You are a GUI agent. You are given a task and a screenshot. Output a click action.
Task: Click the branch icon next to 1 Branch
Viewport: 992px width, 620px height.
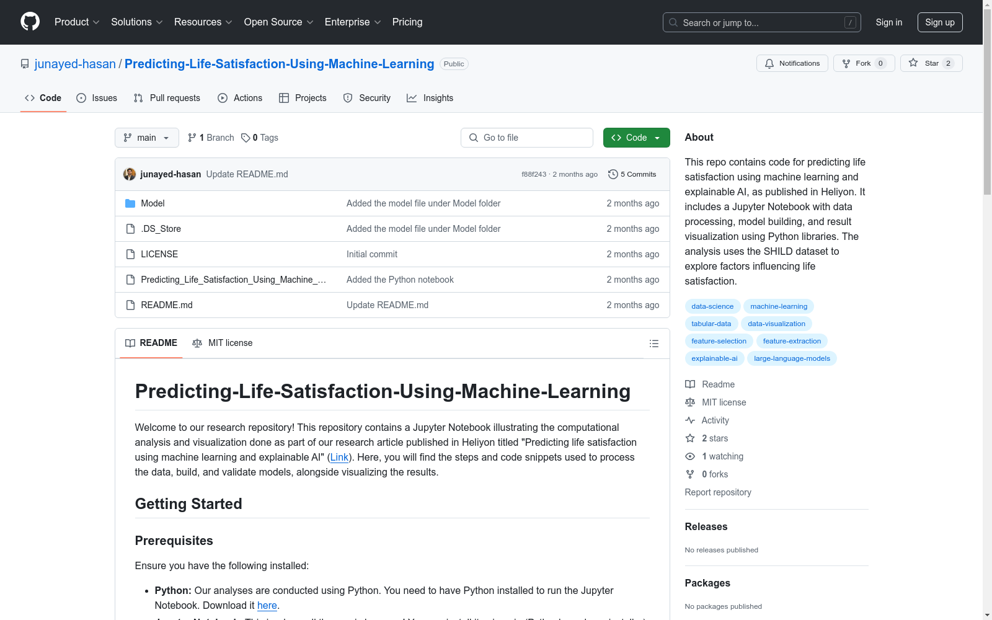tap(192, 138)
